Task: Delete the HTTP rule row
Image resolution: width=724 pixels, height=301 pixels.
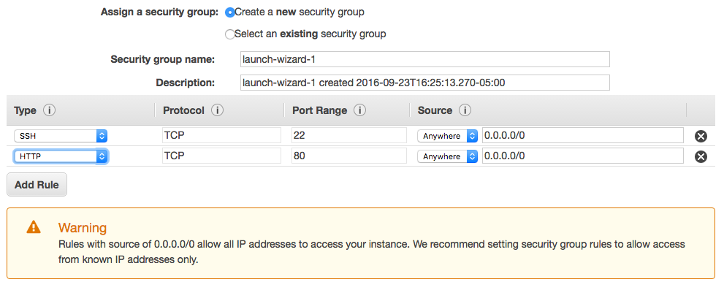Action: point(701,156)
